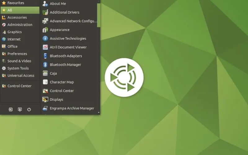Click the Displays monitor icon
The width and height of the screenshot is (248, 155).
pyautogui.click(x=45, y=100)
